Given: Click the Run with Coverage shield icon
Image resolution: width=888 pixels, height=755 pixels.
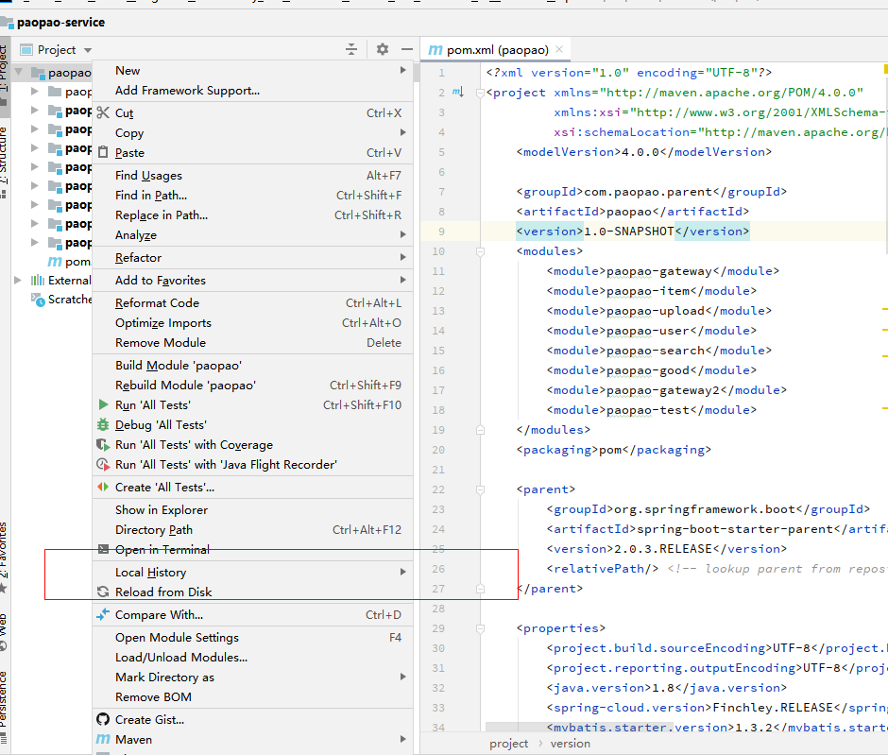Looking at the screenshot, I should click(x=103, y=445).
